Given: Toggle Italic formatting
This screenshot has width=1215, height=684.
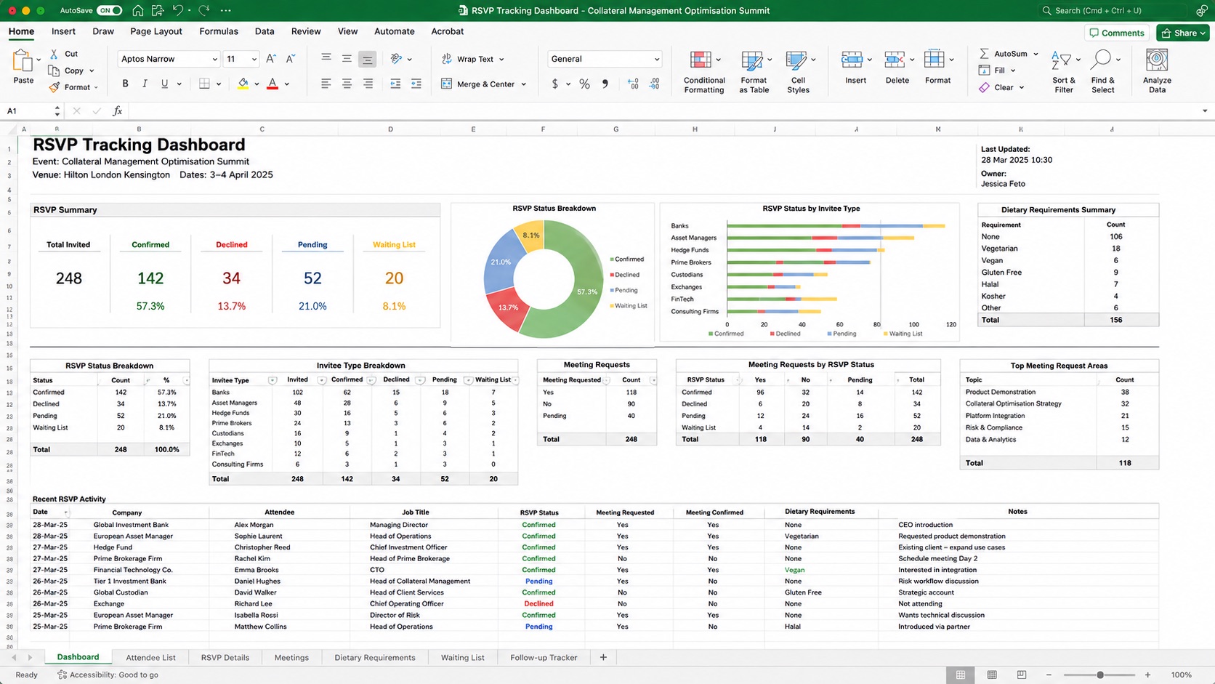Looking at the screenshot, I should click(145, 84).
